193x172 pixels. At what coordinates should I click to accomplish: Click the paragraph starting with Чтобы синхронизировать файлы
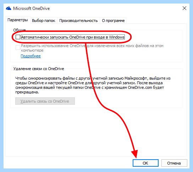93,85
